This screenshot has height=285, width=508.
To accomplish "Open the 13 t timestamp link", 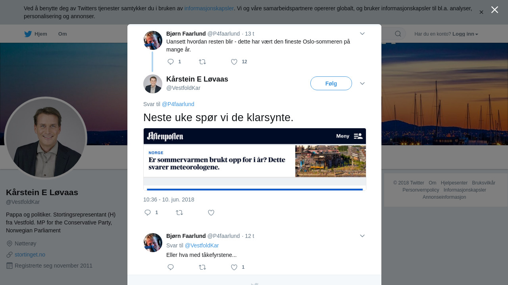I will point(250,34).
